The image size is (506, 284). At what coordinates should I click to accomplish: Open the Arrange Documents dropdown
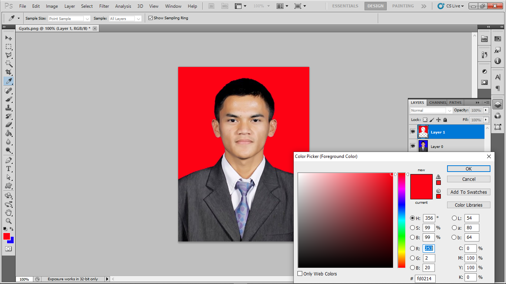283,6
